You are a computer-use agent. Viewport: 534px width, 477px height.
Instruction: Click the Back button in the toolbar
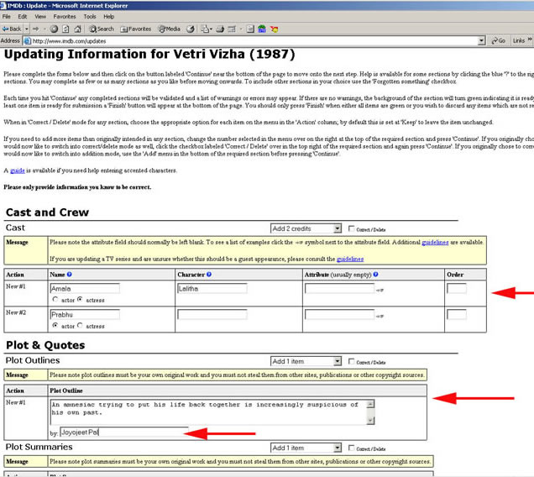coord(12,29)
